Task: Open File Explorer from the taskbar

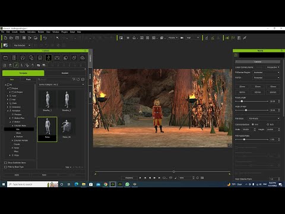Action: coord(84,184)
